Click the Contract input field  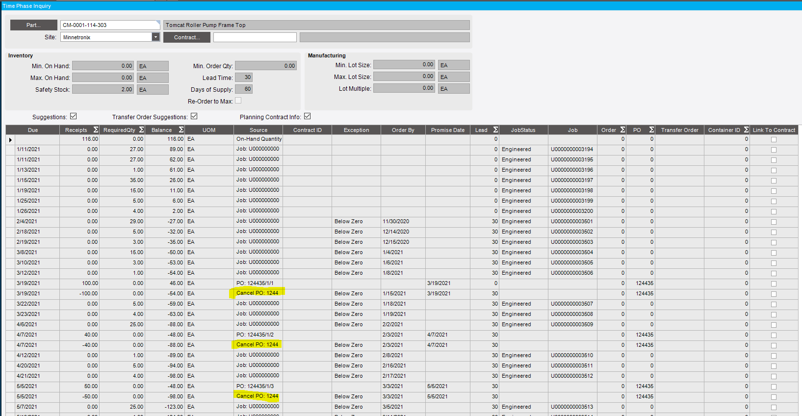(x=255, y=37)
